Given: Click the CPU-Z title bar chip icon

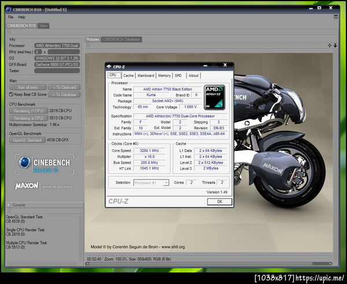Looking at the screenshot, I should coord(109,67).
